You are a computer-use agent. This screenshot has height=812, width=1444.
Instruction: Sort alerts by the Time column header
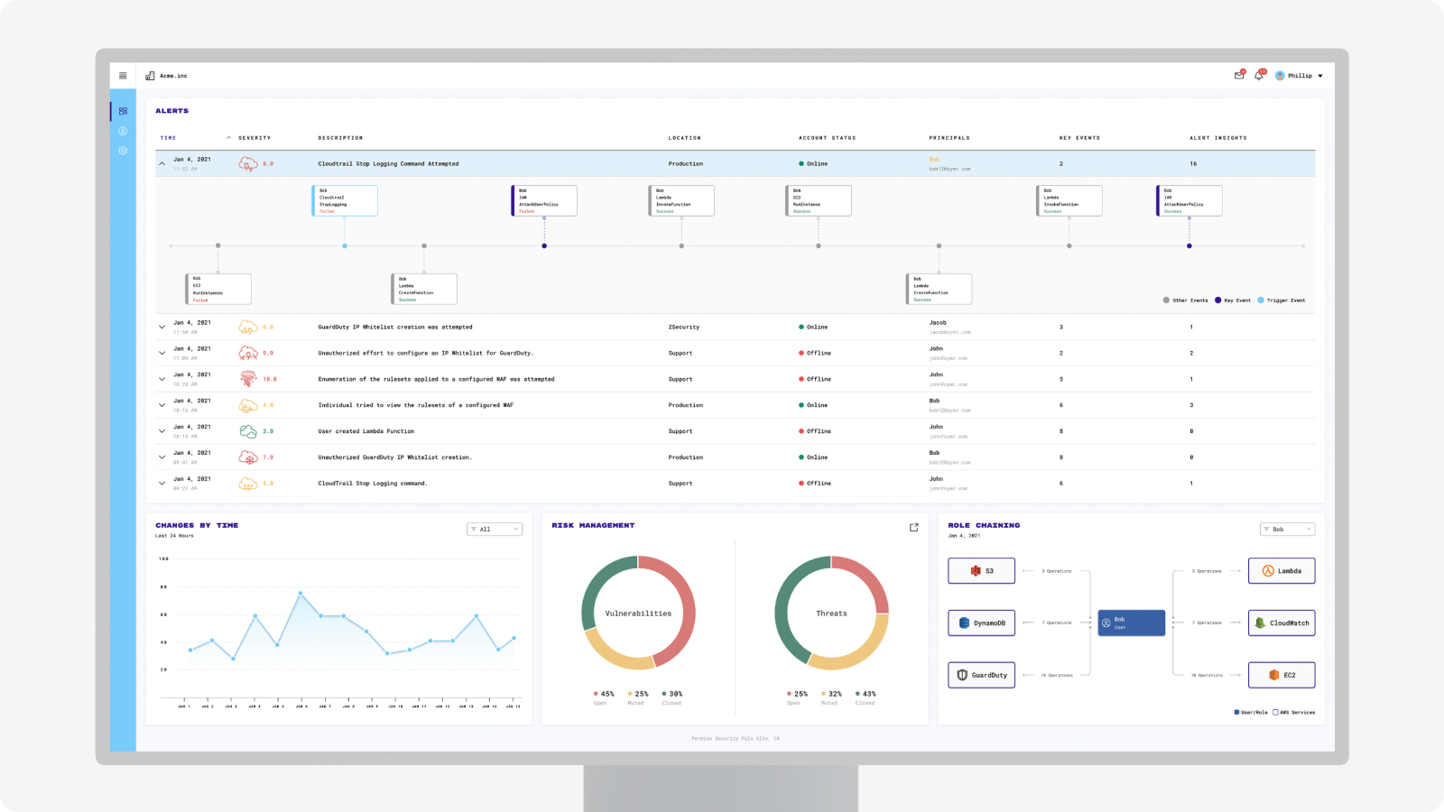tap(169, 138)
